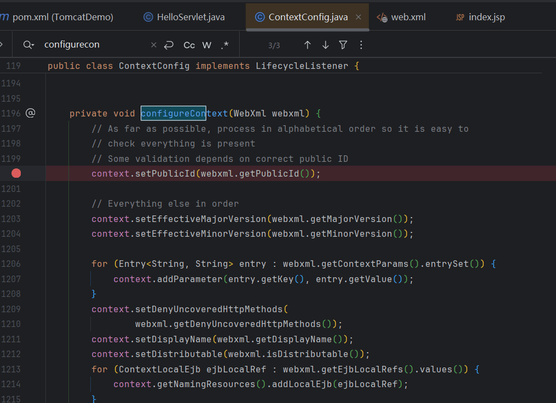Toggle Match Case (Cc) option
Screen dimensions: 556x403
(x=189, y=45)
